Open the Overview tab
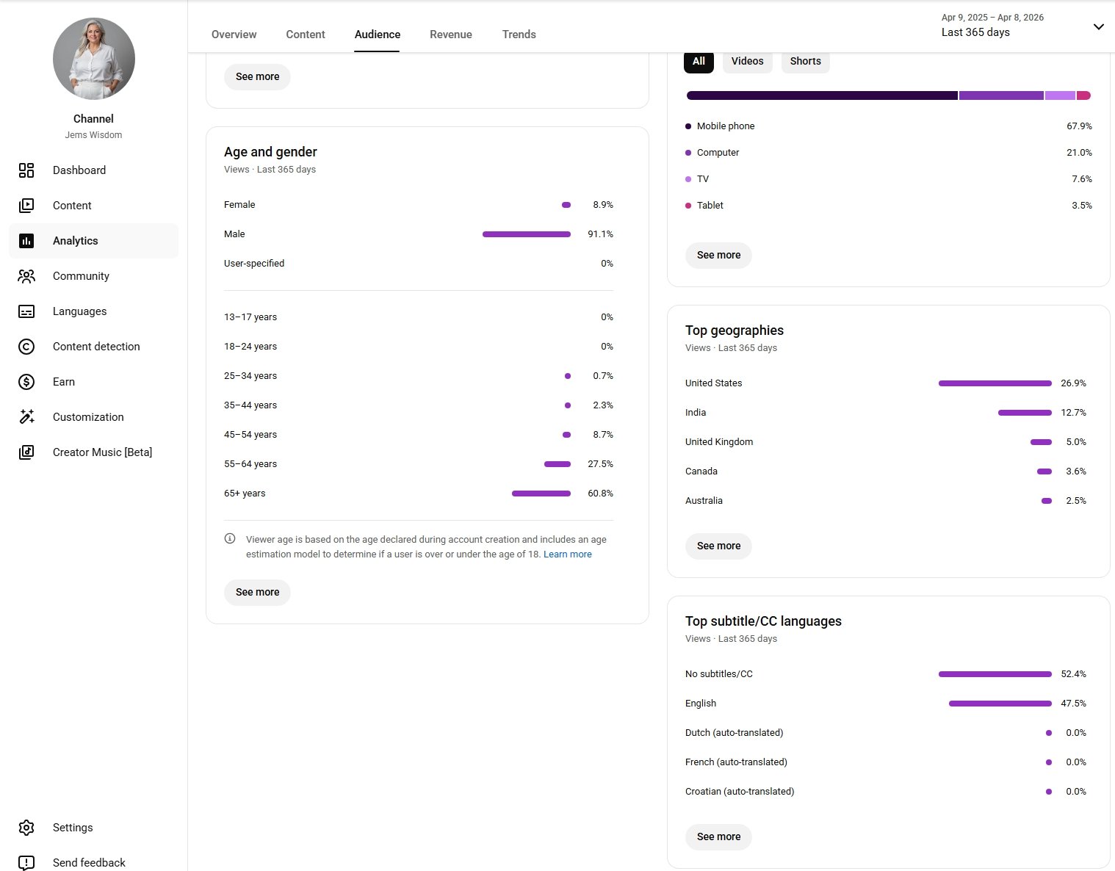 point(234,35)
